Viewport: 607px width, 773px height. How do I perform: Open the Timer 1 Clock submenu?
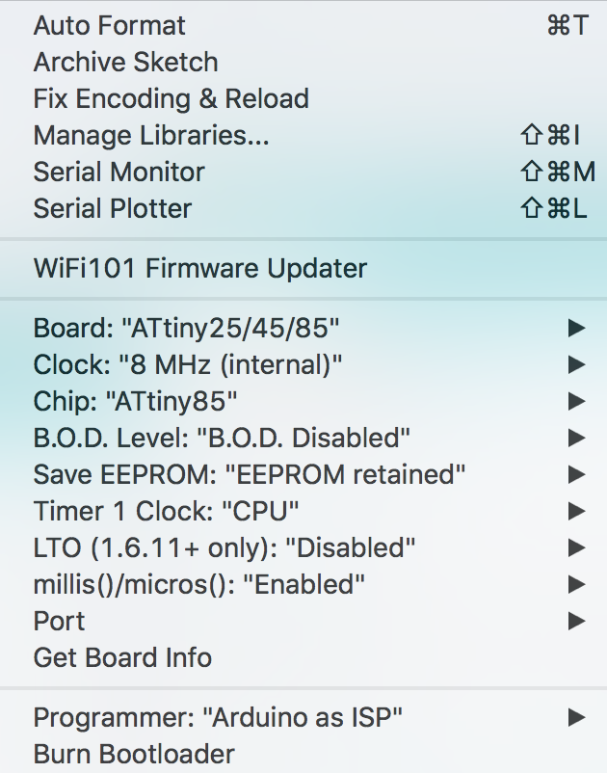[x=576, y=511]
